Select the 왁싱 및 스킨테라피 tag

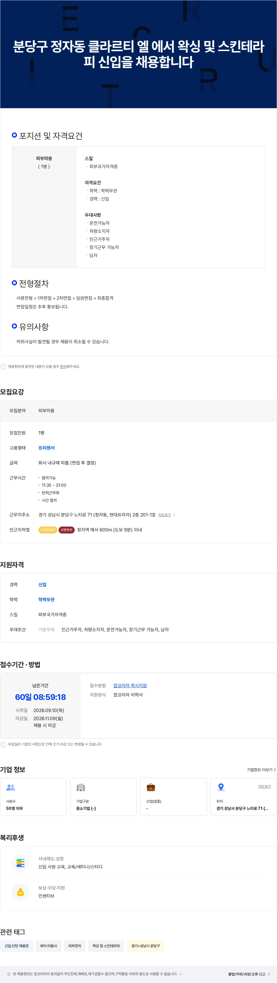click(x=106, y=945)
